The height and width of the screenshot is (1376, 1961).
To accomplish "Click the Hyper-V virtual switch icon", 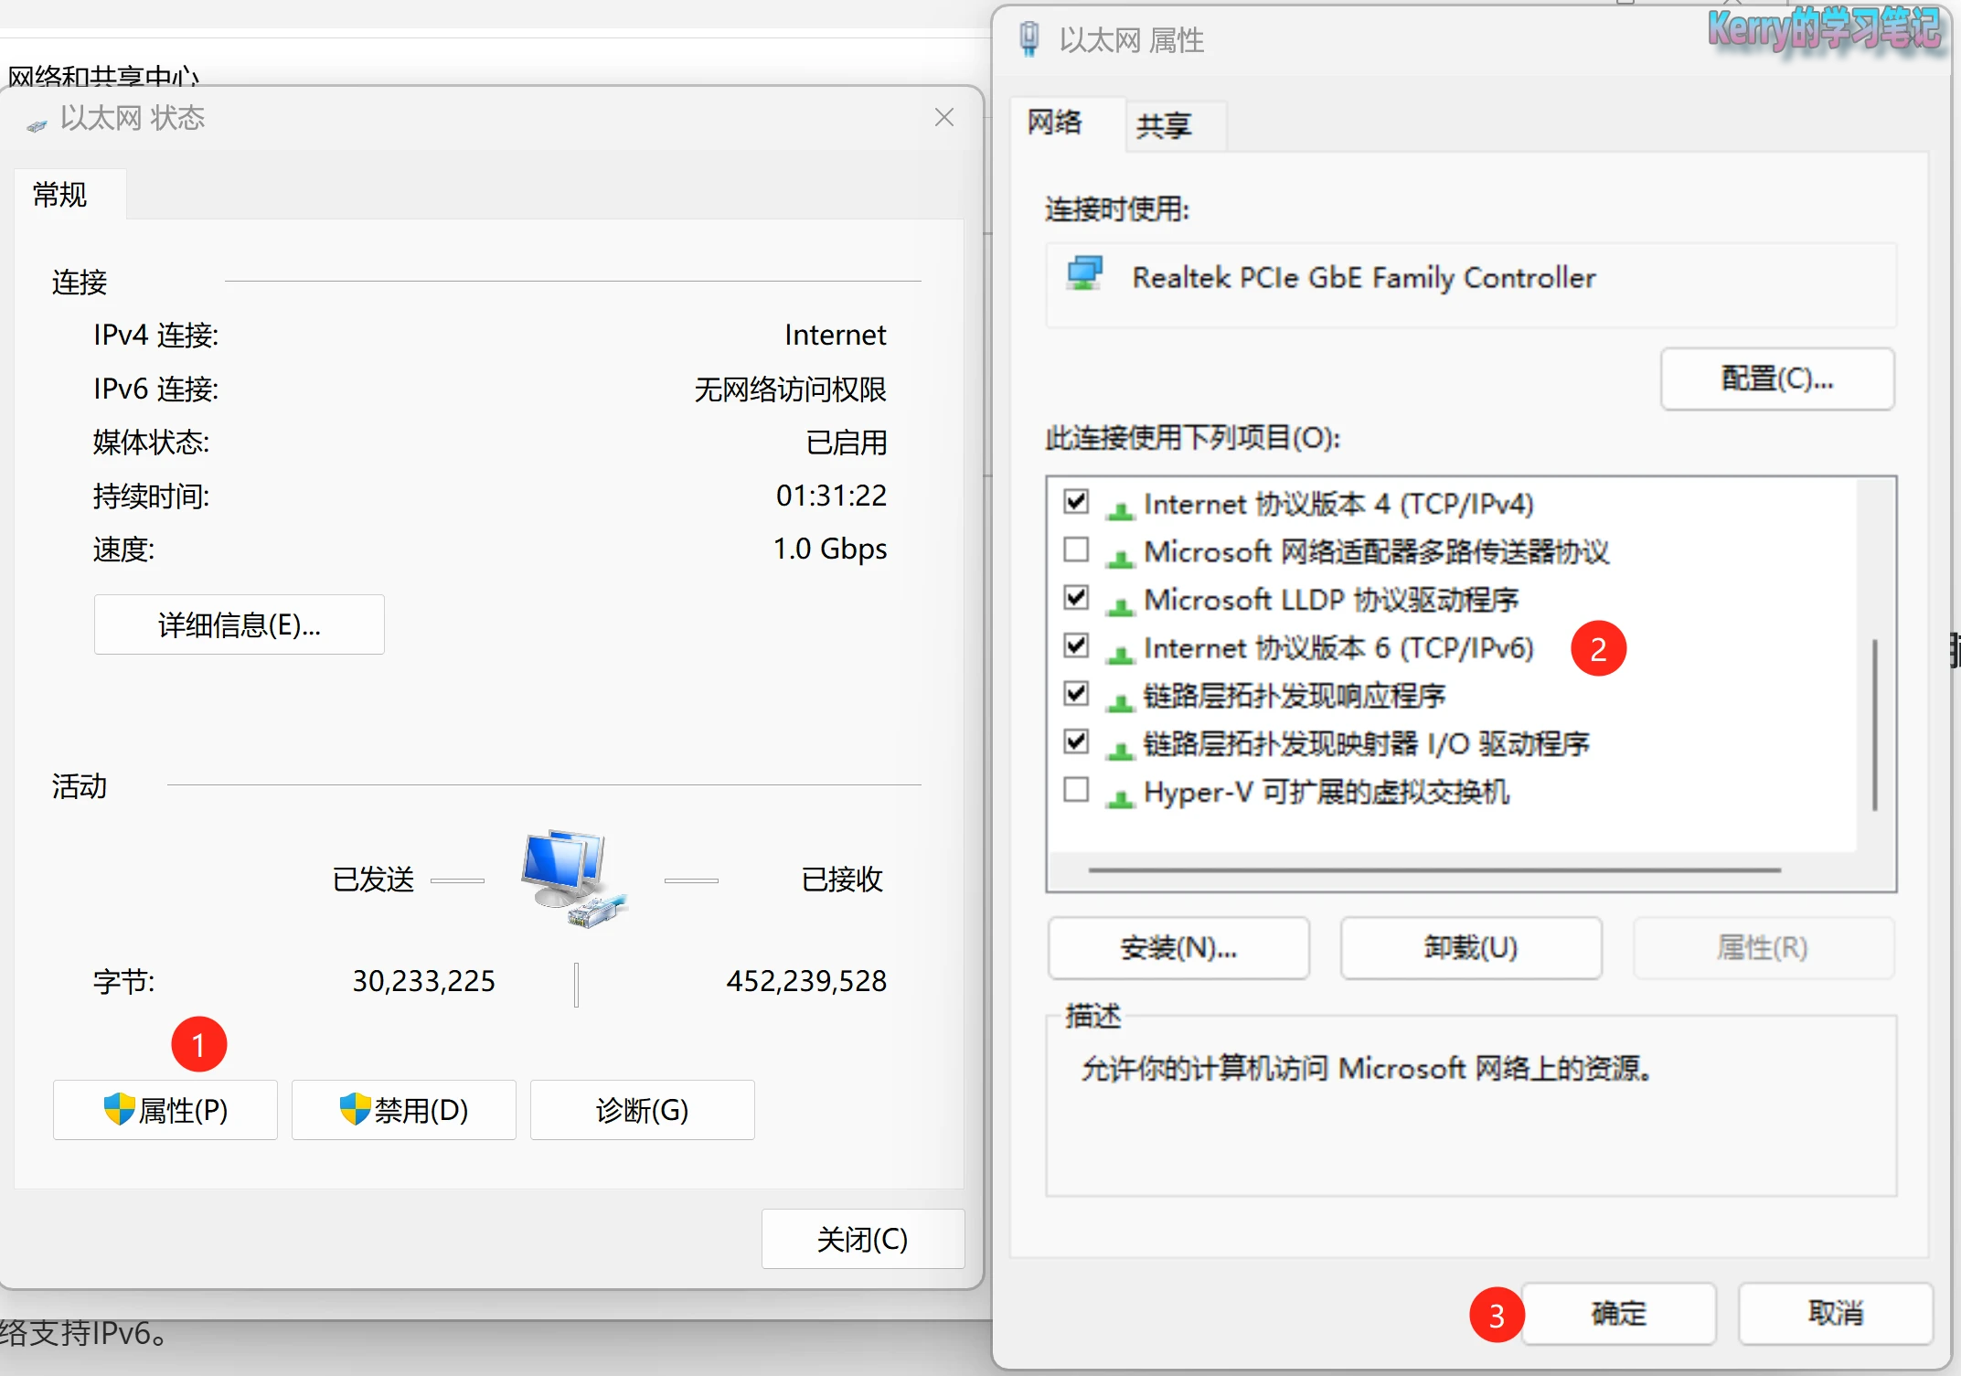I will pos(1120,797).
